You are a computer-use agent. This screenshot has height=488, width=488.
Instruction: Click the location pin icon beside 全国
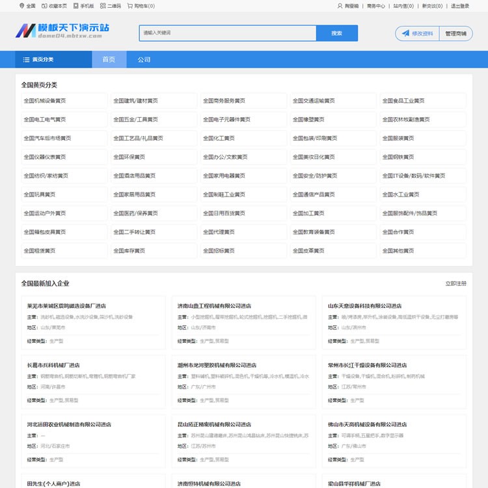(x=21, y=6)
